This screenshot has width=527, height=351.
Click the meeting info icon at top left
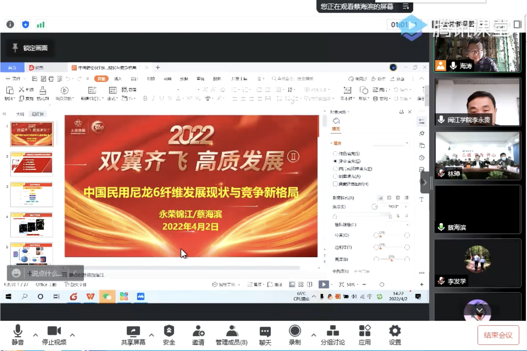click(10, 24)
